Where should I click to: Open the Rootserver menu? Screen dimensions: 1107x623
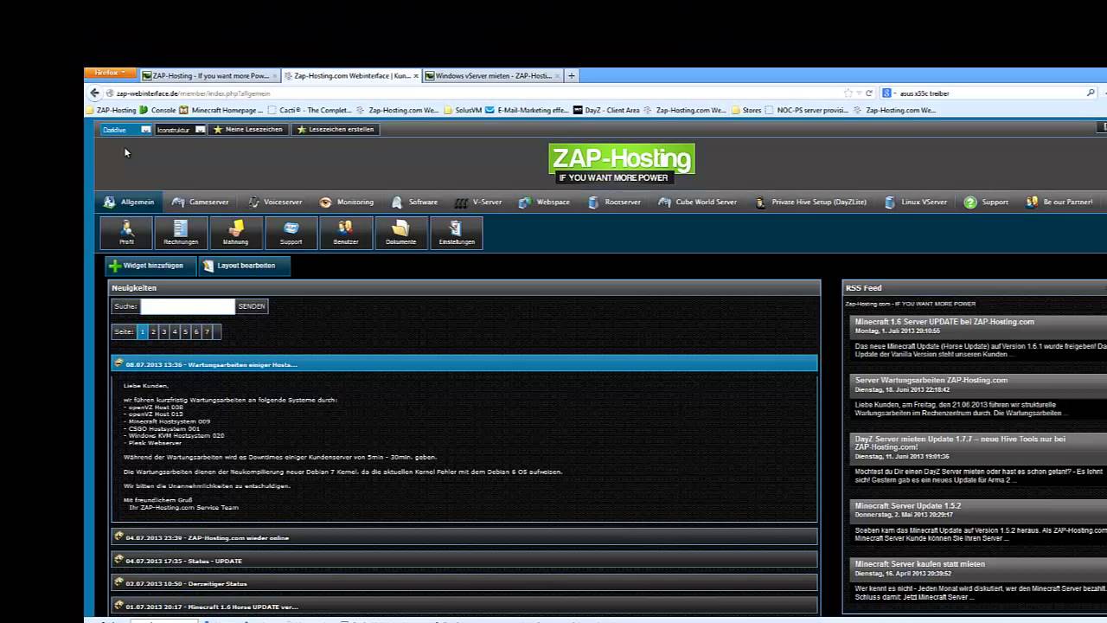pos(614,202)
